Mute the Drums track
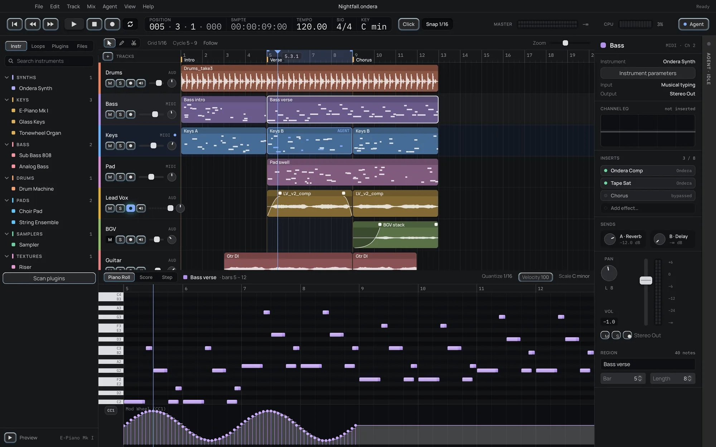716x447 pixels. point(110,83)
